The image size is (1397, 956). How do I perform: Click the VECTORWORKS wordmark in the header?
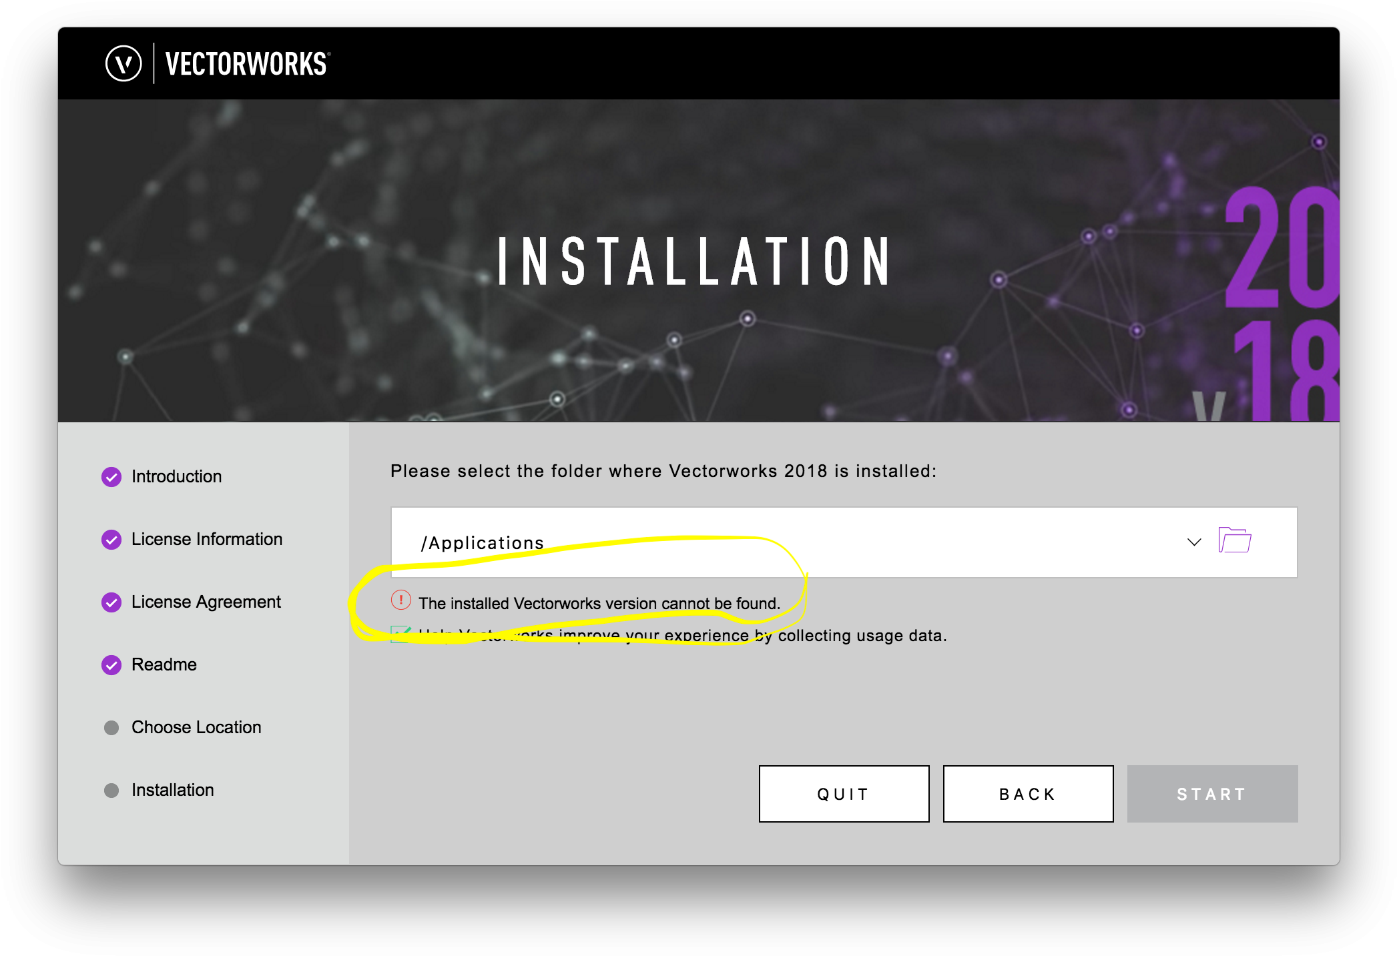[x=247, y=65]
